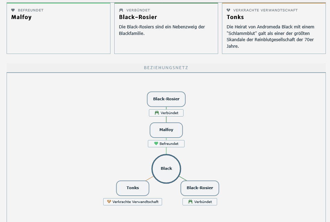Image resolution: width=330 pixels, height=222 pixels.
Task: Click the heart icon on the Malfoy card
Action: click(13, 10)
